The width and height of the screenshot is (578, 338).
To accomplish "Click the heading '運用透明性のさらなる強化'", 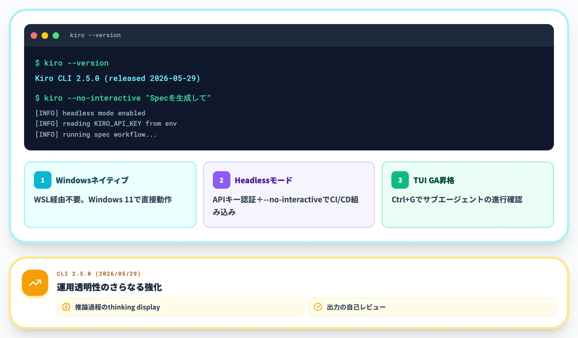I will [109, 287].
